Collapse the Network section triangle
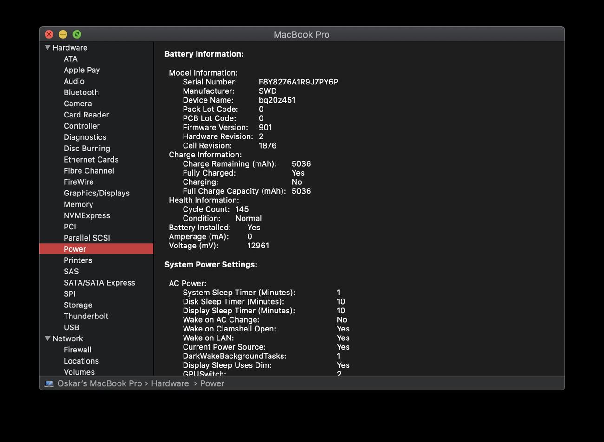The height and width of the screenshot is (442, 604). pyautogui.click(x=47, y=338)
